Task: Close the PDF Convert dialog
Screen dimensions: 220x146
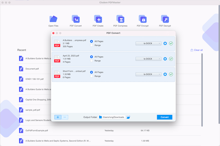Action: [53, 33]
